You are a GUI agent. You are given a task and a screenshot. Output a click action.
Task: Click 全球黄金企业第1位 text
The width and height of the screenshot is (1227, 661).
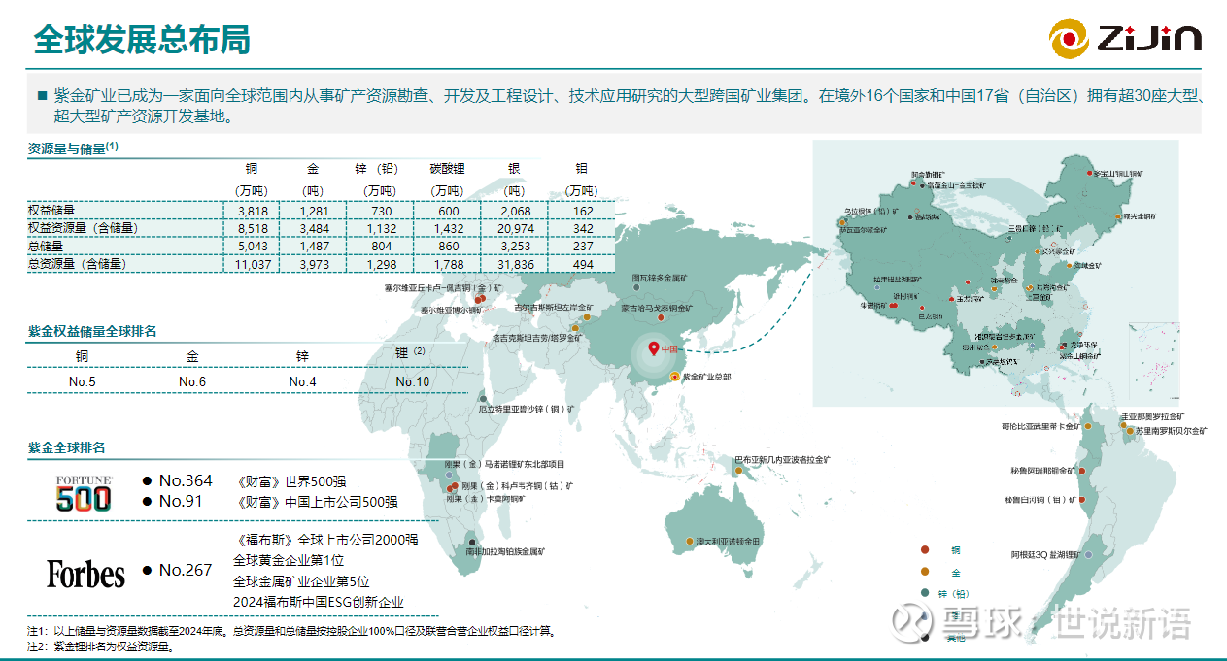(289, 560)
